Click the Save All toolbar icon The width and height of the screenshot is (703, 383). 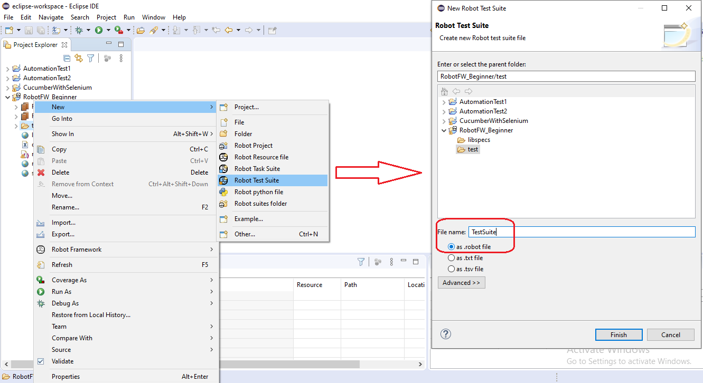coord(41,31)
